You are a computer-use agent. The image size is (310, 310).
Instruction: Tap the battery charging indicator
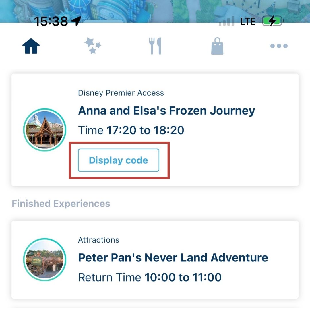pyautogui.click(x=273, y=21)
